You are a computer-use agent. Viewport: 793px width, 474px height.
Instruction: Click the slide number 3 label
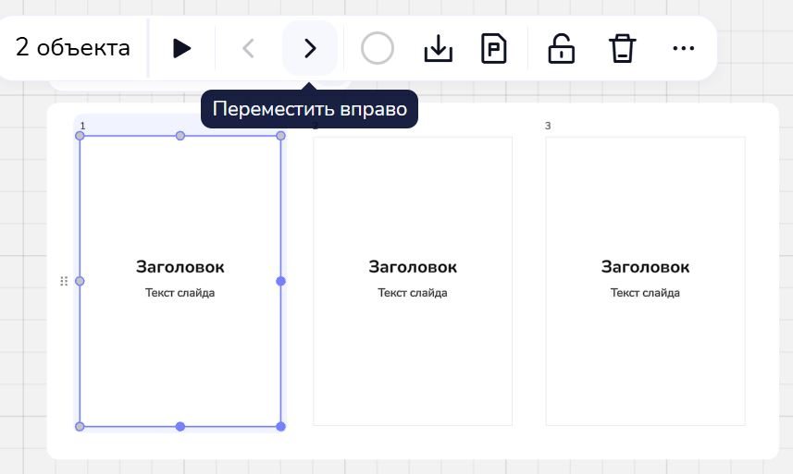pyautogui.click(x=548, y=126)
